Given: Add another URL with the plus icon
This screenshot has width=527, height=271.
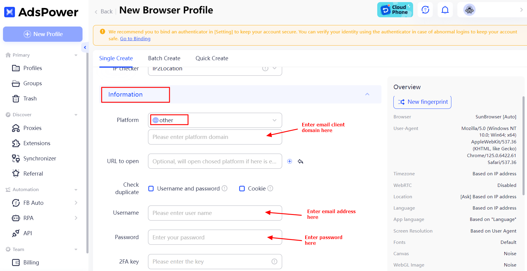Looking at the screenshot, I should tap(290, 161).
